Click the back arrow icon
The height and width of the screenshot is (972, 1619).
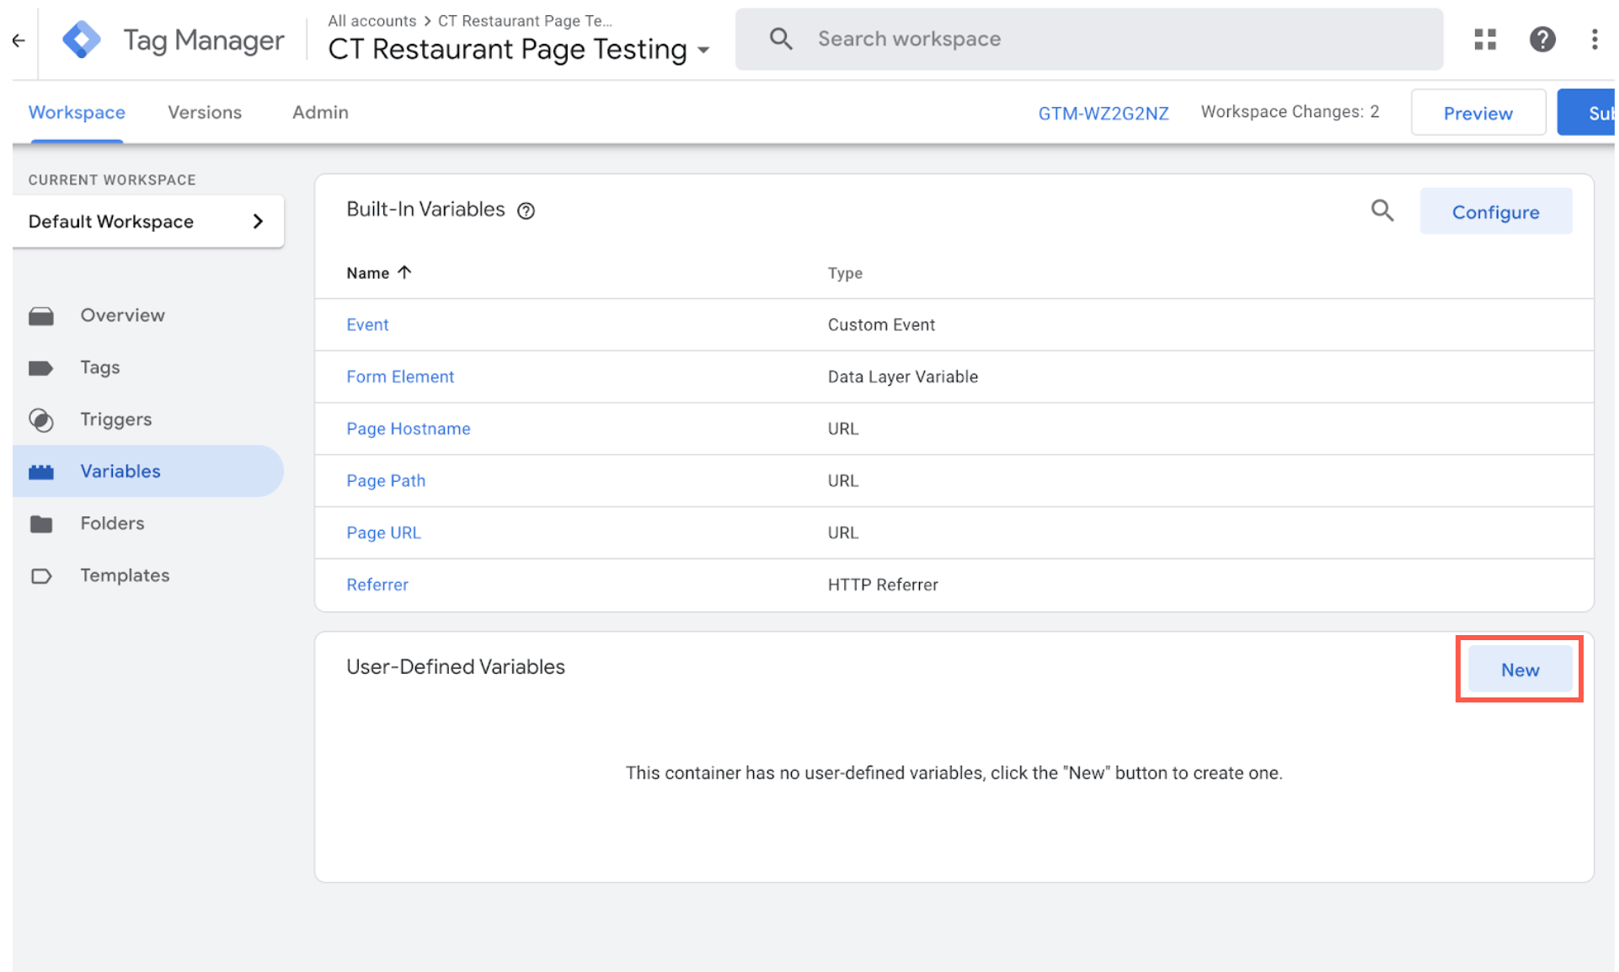pyautogui.click(x=19, y=40)
